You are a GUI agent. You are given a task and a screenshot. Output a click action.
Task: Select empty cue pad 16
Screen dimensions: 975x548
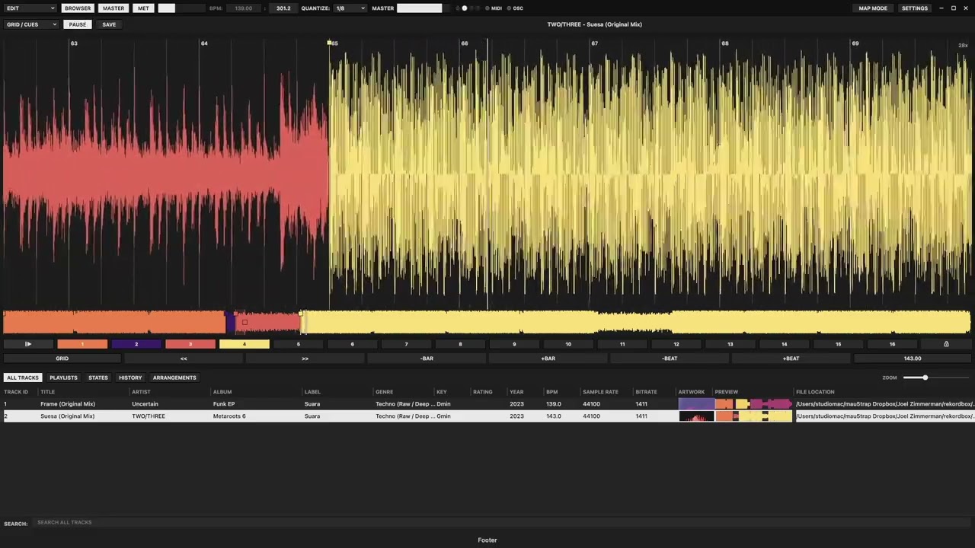pos(893,344)
